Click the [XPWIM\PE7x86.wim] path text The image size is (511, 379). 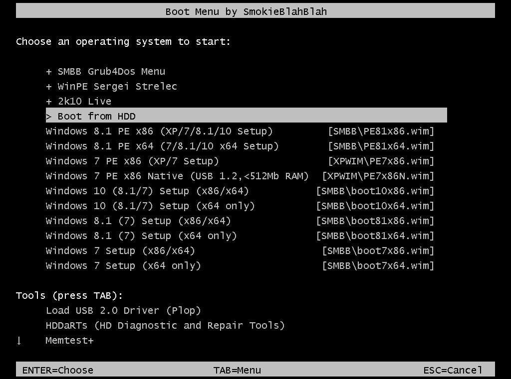click(x=381, y=161)
